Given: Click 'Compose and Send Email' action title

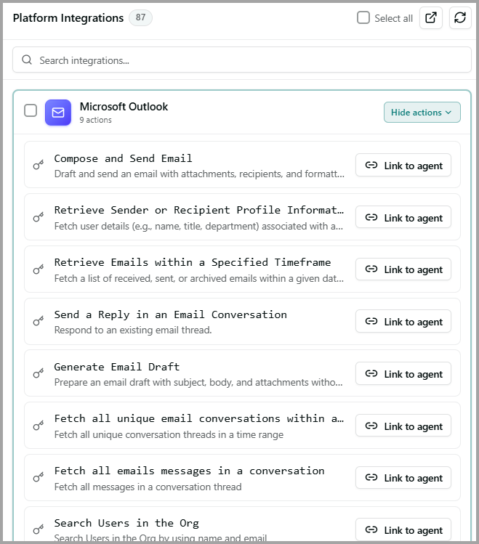Looking at the screenshot, I should (124, 158).
